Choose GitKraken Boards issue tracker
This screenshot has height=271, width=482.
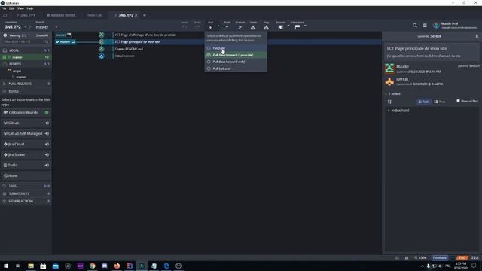(26, 112)
